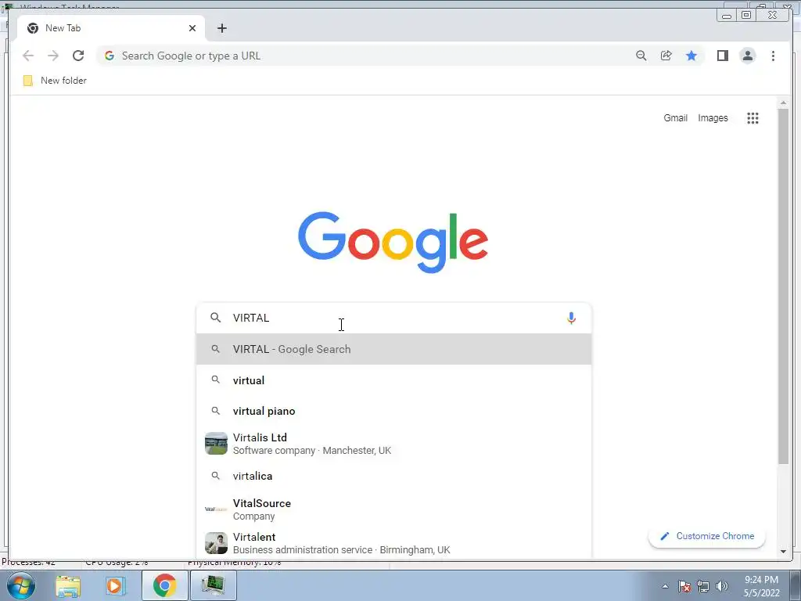Open network tray icon

tap(703, 586)
